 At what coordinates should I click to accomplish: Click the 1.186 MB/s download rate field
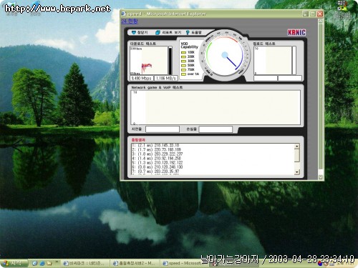(x=166, y=78)
